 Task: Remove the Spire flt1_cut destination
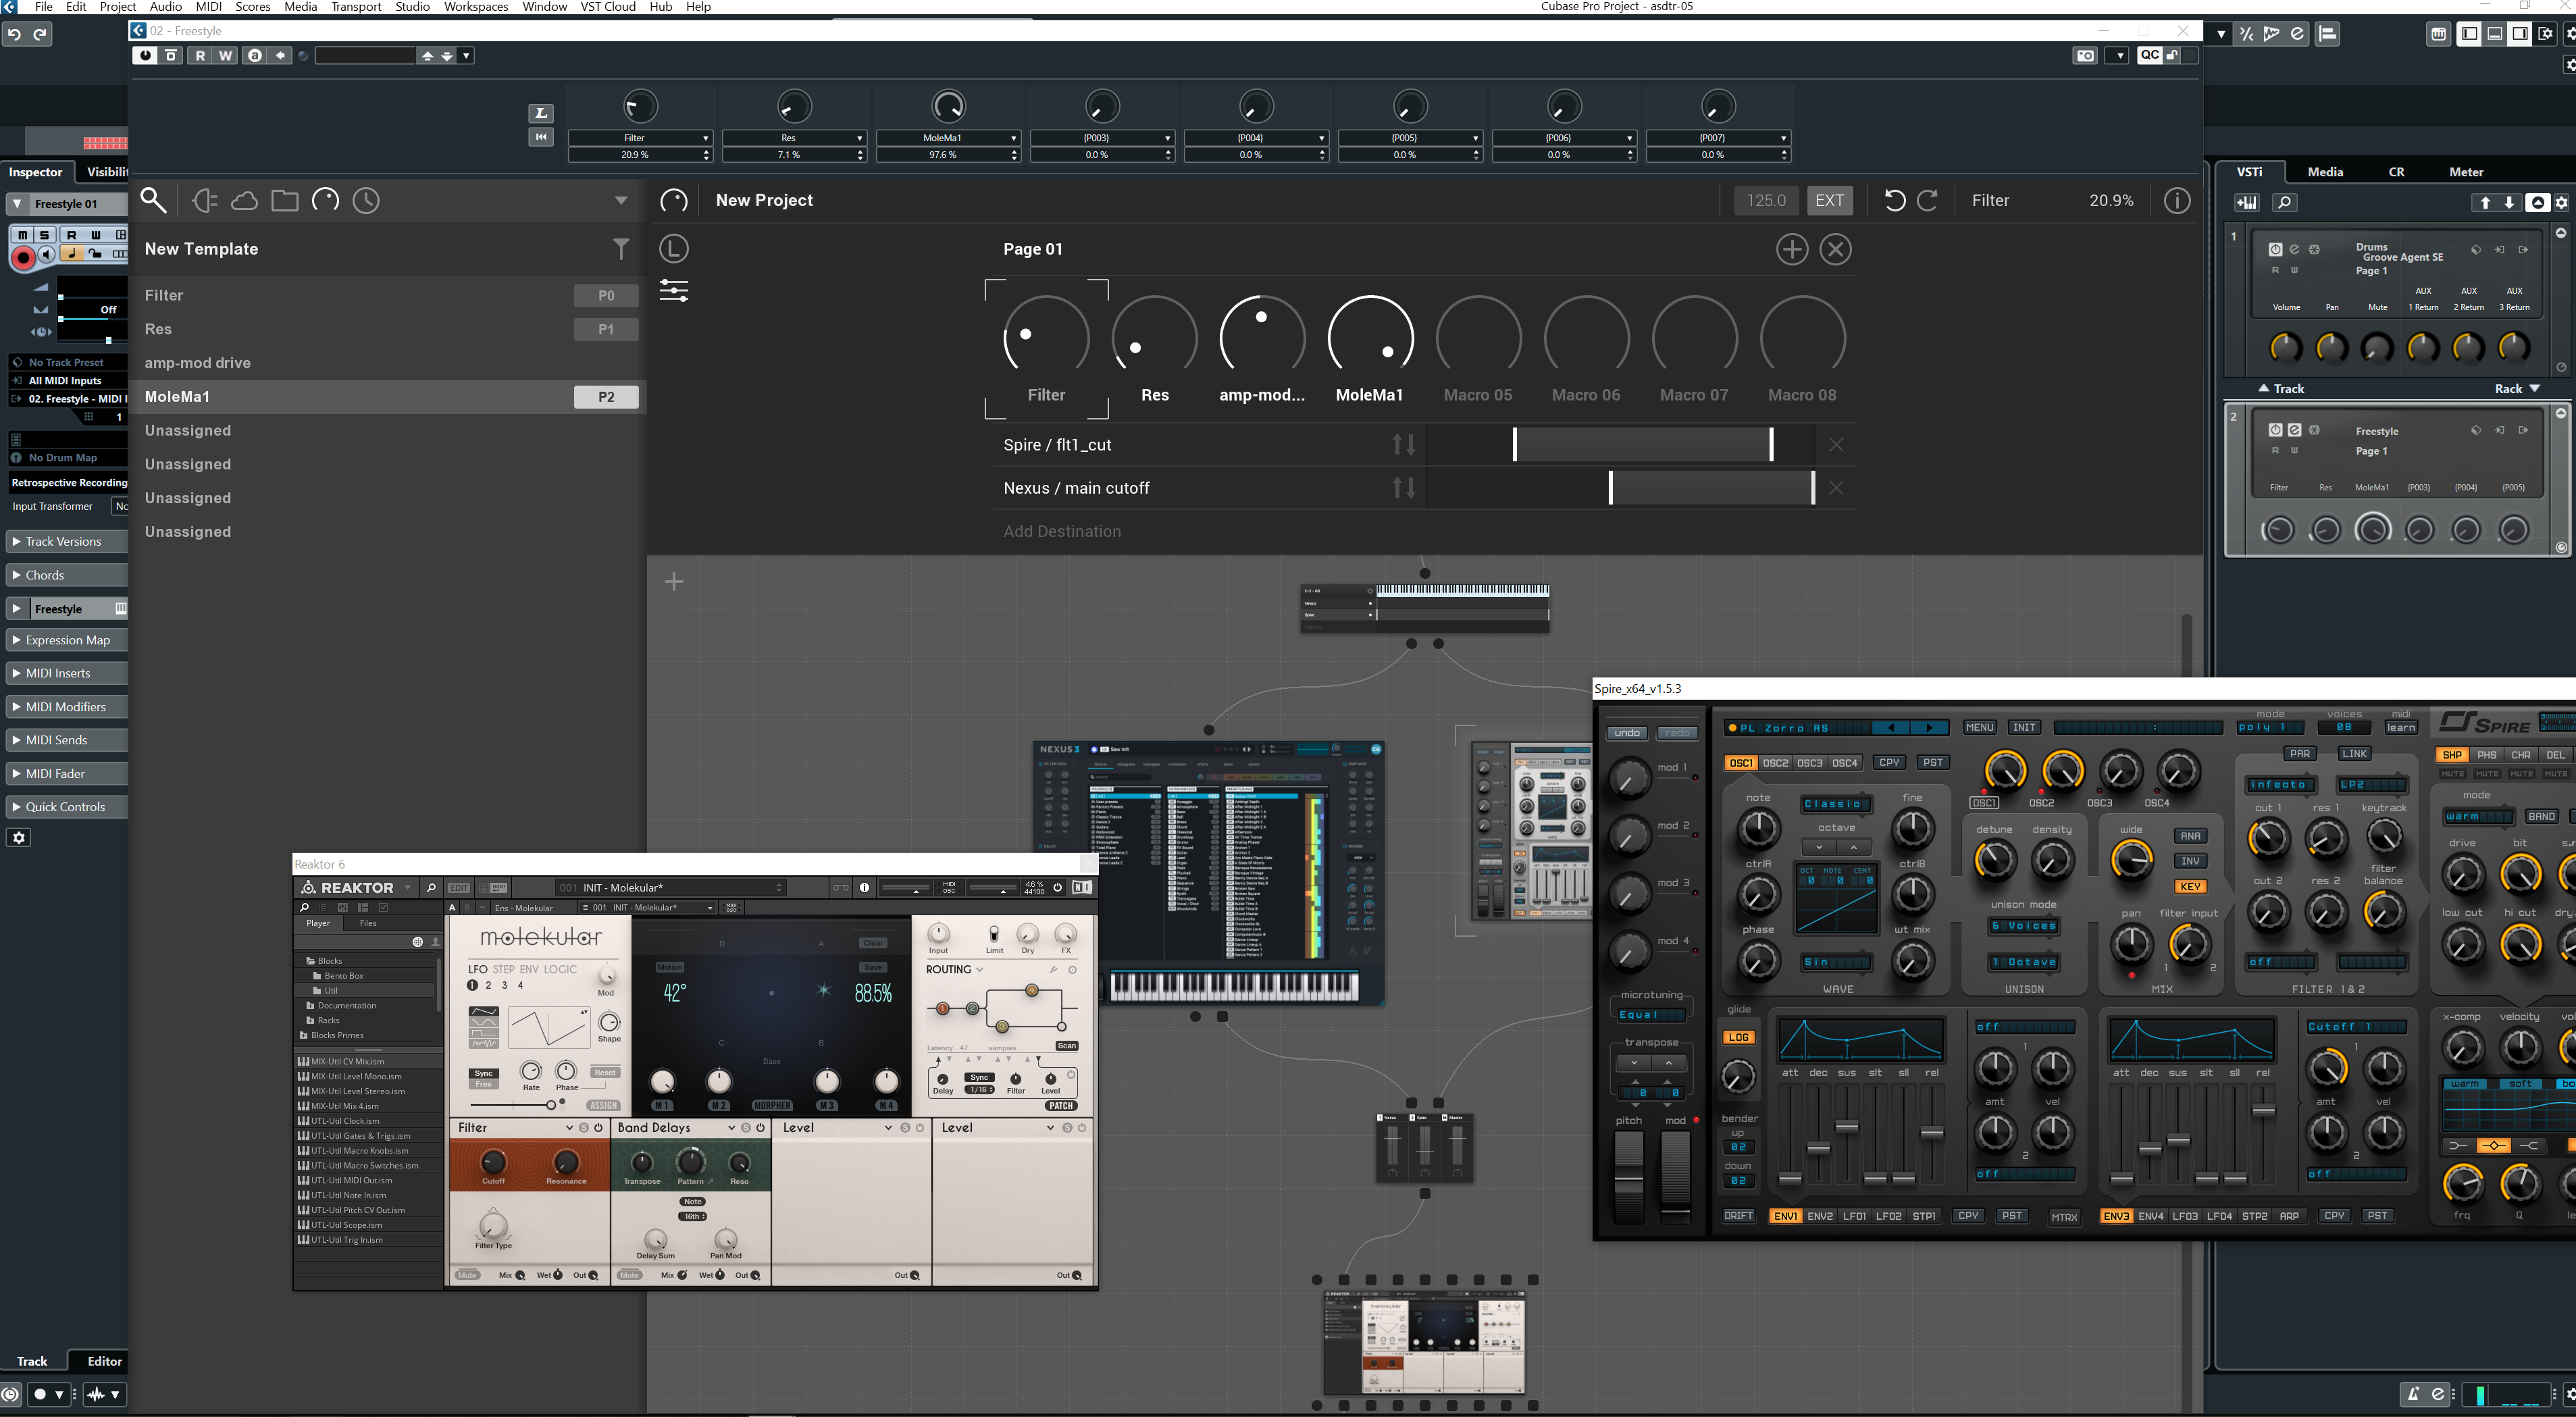[x=1835, y=445]
